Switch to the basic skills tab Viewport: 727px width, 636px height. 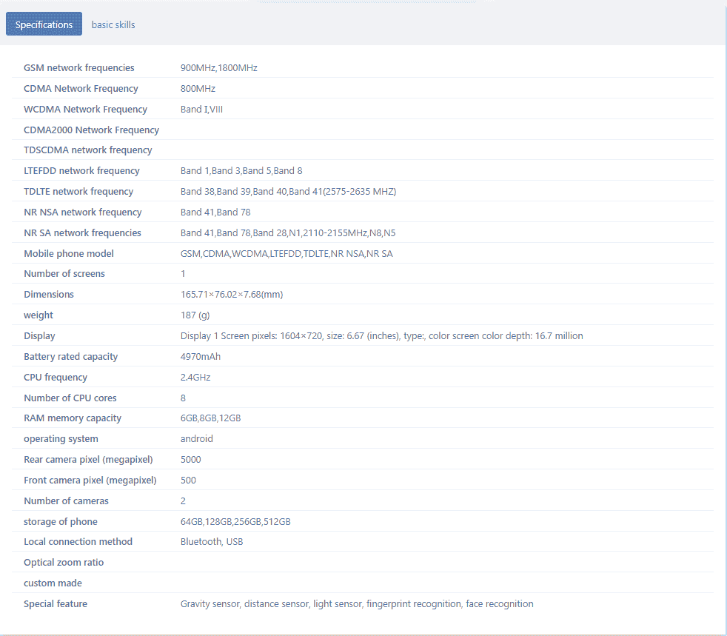pos(113,24)
